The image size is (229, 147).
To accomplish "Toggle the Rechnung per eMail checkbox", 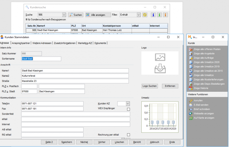I will 128,135.
